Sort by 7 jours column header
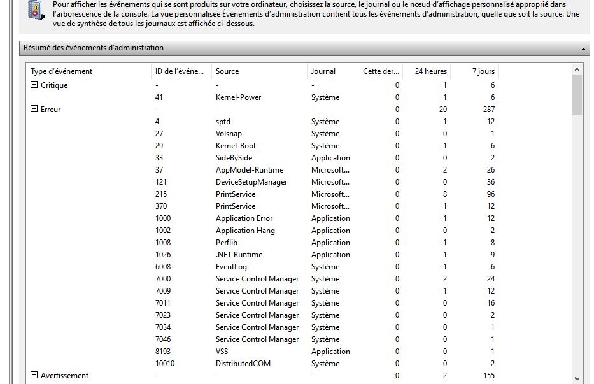 point(474,71)
